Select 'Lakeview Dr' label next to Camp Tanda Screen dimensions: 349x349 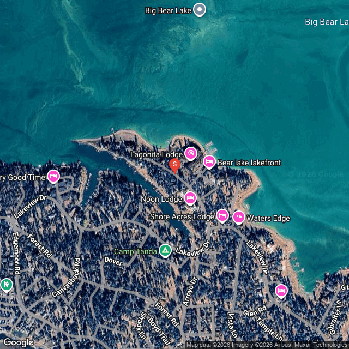click(x=192, y=249)
